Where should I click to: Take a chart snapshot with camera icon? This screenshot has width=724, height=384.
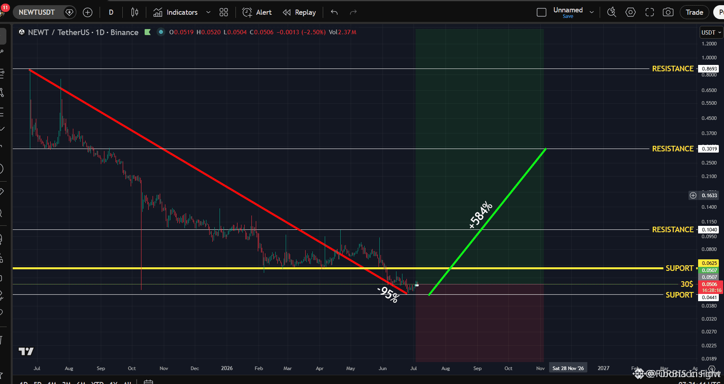(668, 12)
